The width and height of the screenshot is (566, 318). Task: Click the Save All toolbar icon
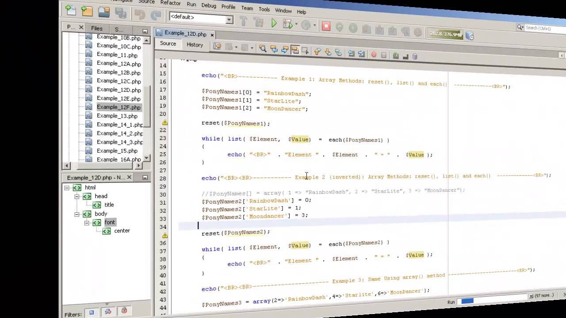[121, 13]
